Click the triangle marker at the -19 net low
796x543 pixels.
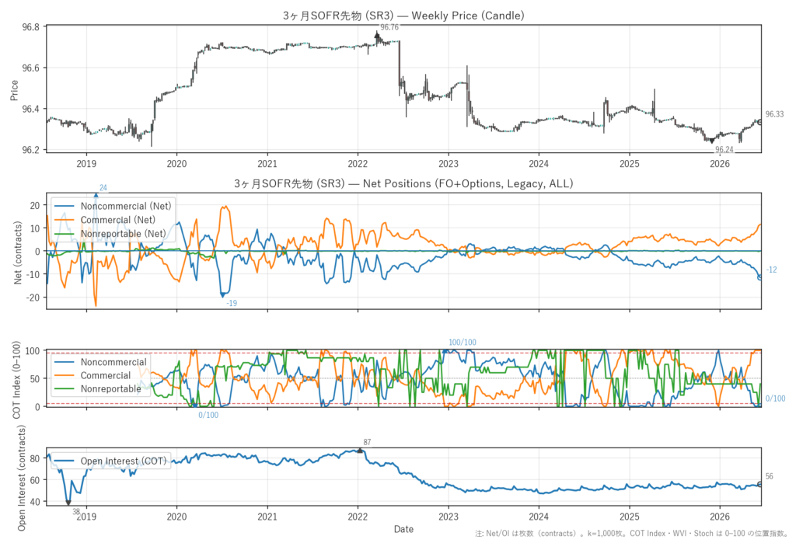tap(222, 295)
